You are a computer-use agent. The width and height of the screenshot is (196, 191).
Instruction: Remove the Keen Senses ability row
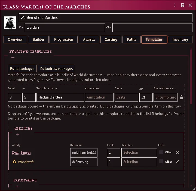(177, 153)
